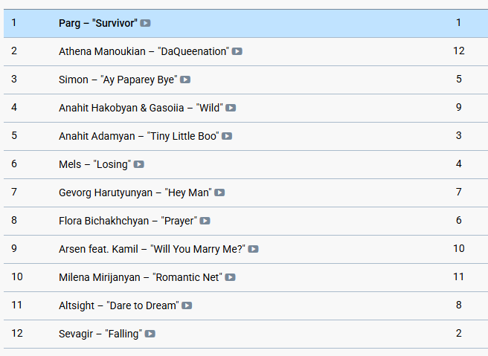Click video icon next to "Romantic Net"
The width and height of the screenshot is (488, 356).
231,277
